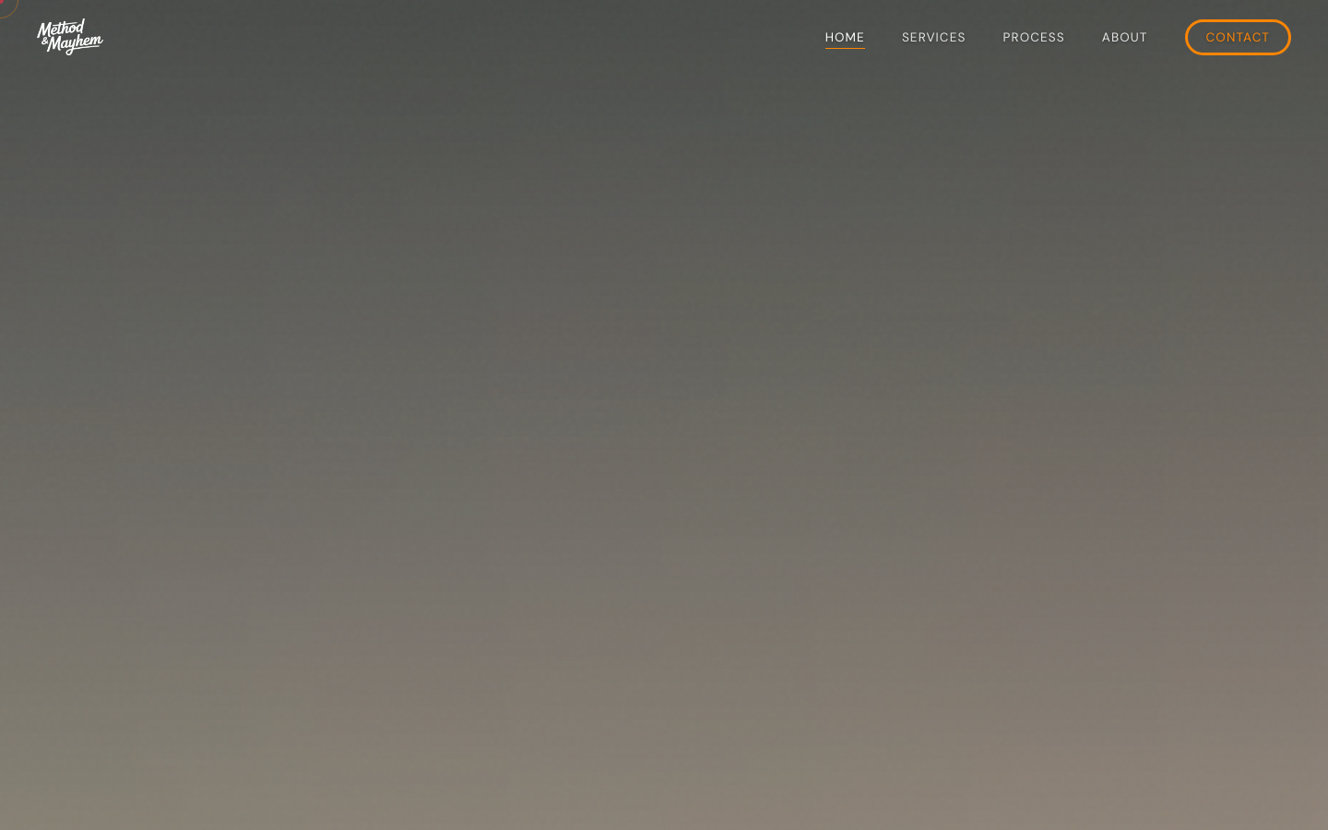The image size is (1328, 830).
Task: Select HOME in the navigation bar
Action: (x=845, y=37)
